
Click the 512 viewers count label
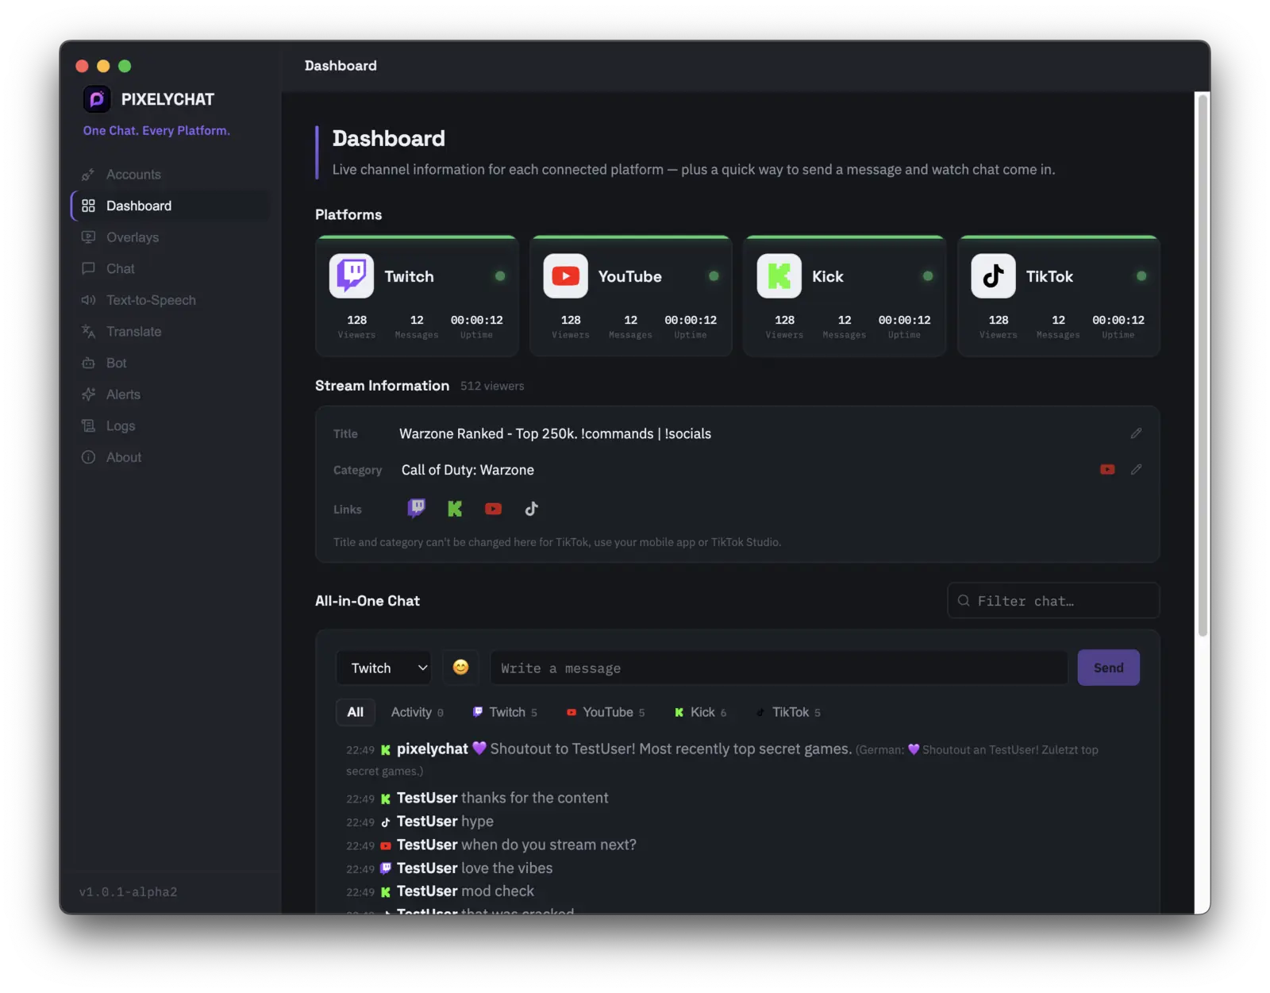coord(492,386)
